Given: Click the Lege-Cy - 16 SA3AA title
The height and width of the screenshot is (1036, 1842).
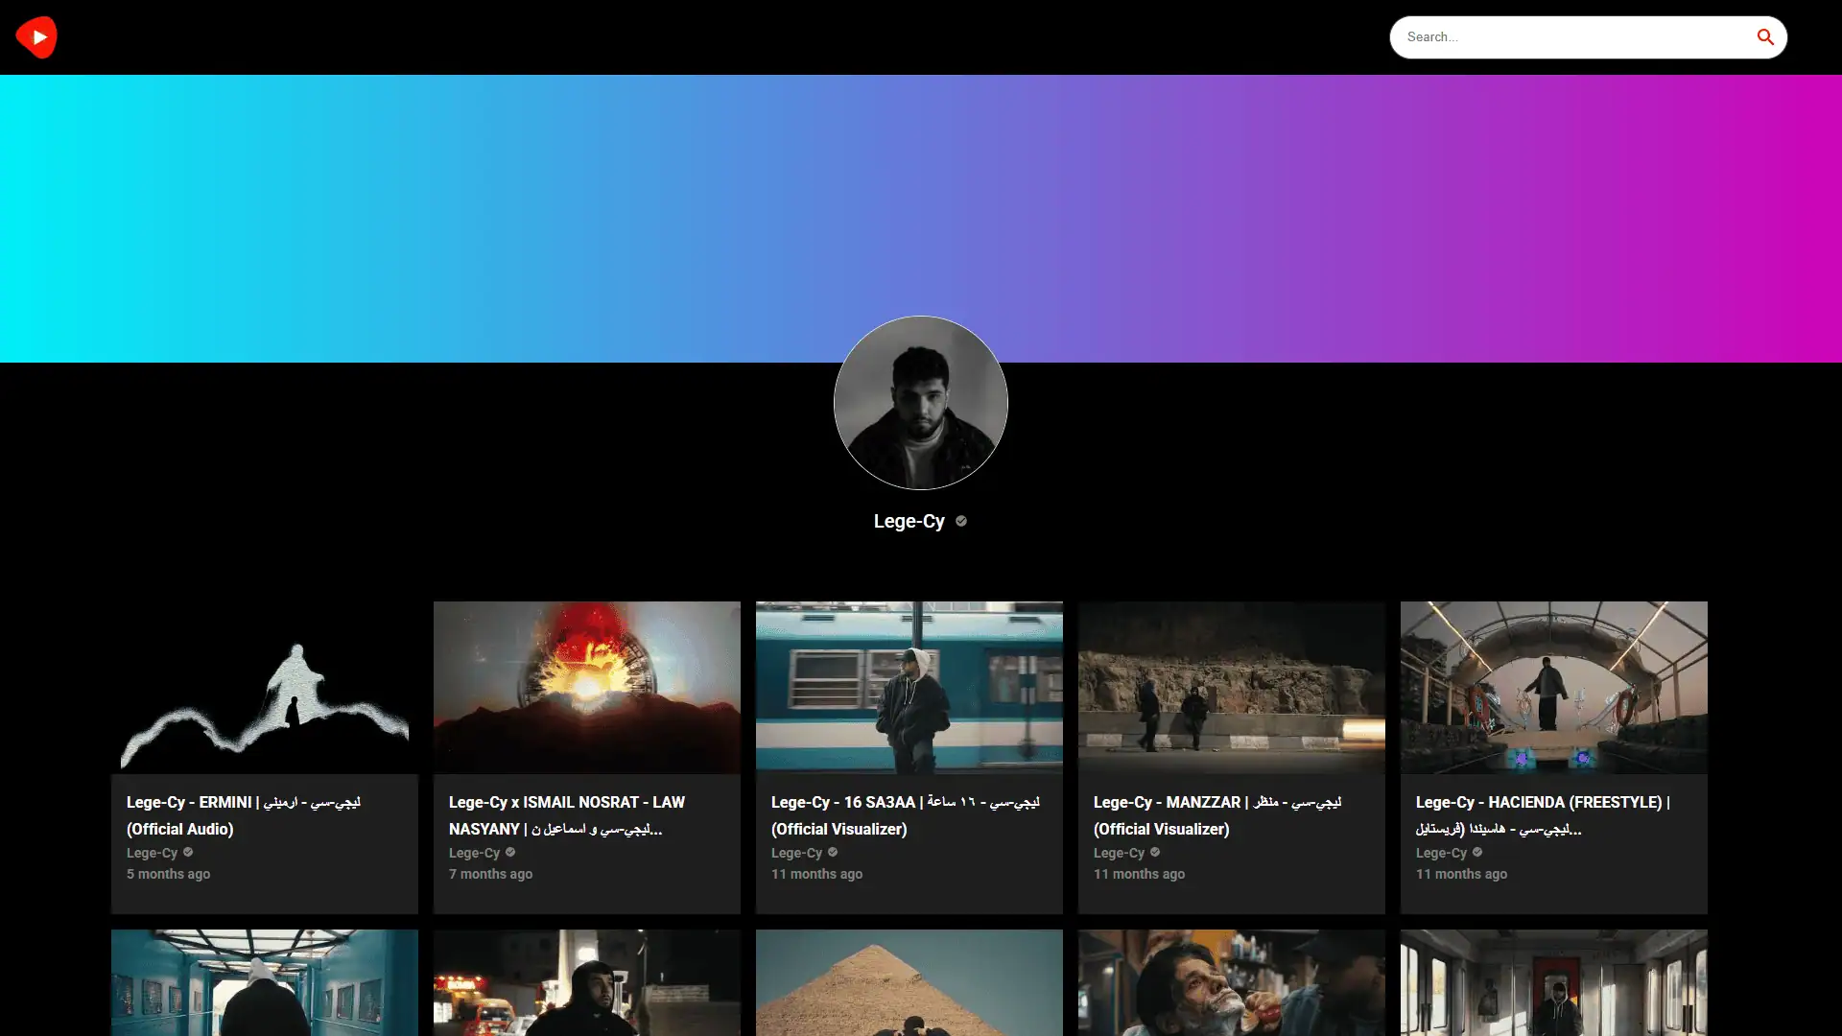Looking at the screenshot, I should [x=906, y=815].
